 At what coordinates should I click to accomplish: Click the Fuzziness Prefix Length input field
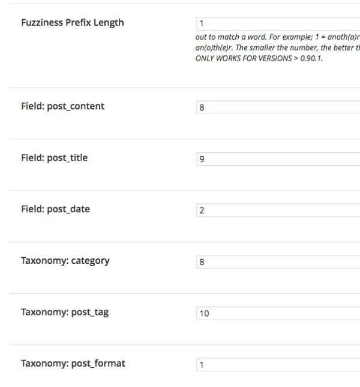point(277,23)
